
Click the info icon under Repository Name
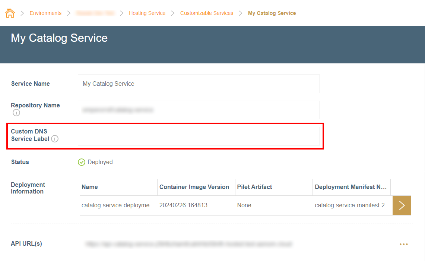[x=16, y=113]
